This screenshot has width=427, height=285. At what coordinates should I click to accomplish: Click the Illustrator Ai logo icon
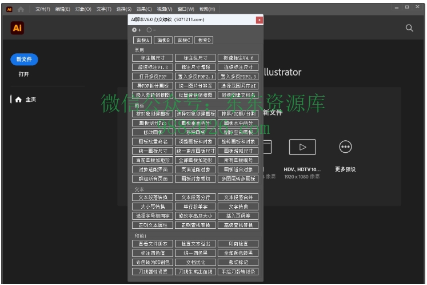tap(17, 28)
